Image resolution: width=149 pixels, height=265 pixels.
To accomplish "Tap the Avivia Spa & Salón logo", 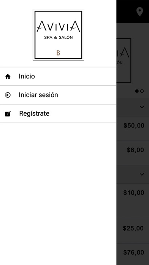I will tap(58, 35).
